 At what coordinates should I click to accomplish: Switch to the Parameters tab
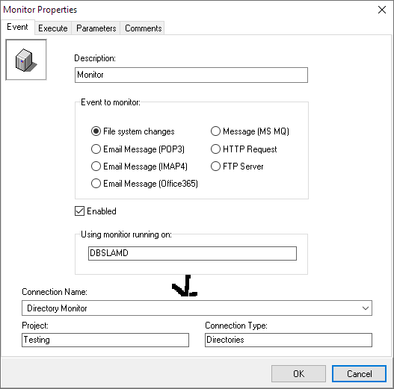pos(96,28)
